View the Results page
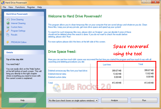161x109 pixels. point(14,35)
